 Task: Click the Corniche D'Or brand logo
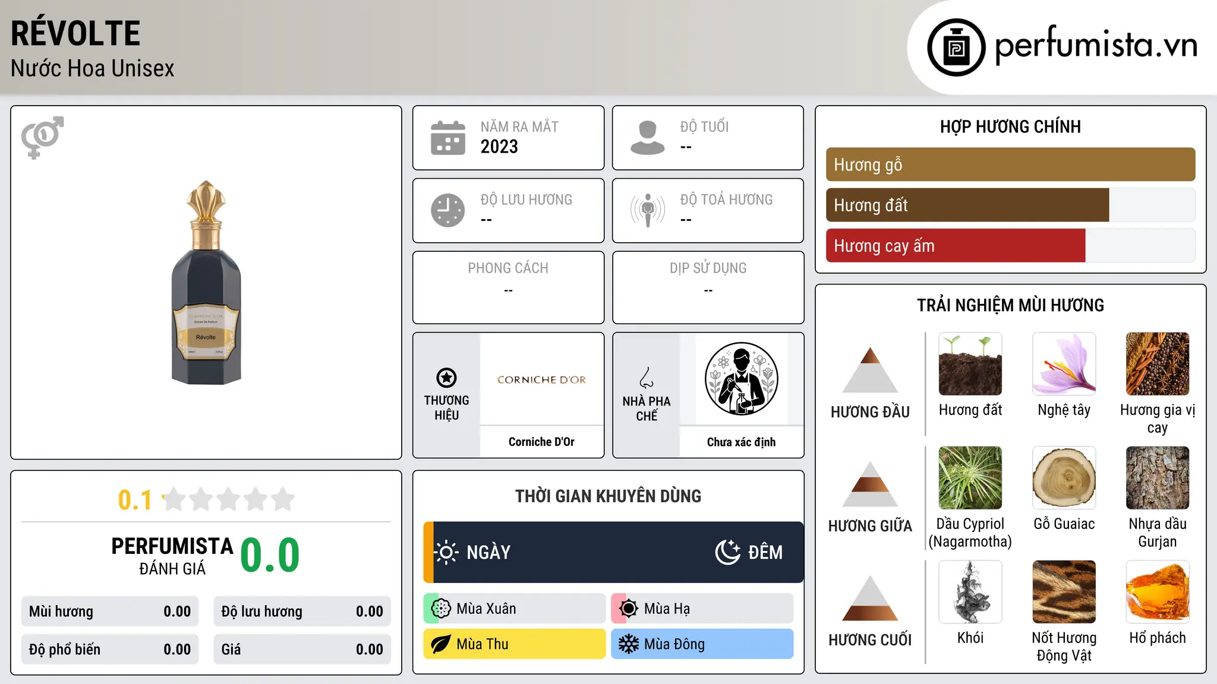tap(541, 379)
